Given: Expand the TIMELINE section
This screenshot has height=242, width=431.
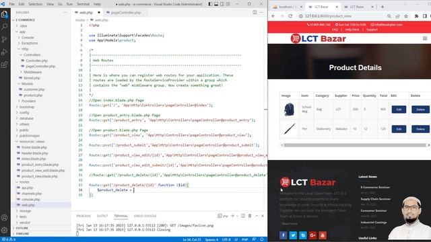Looking at the screenshot, I should (22, 234).
